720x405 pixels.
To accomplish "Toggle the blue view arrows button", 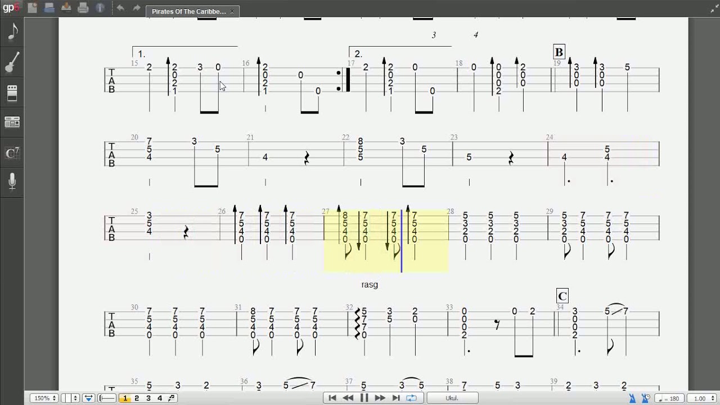I will (x=88, y=398).
